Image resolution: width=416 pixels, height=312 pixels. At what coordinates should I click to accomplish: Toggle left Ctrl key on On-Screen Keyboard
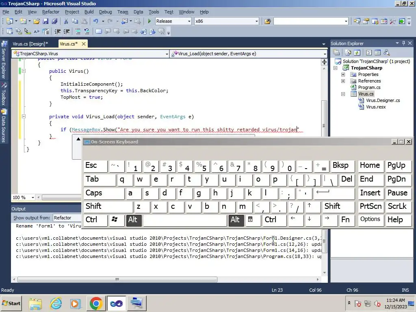[x=95, y=220]
